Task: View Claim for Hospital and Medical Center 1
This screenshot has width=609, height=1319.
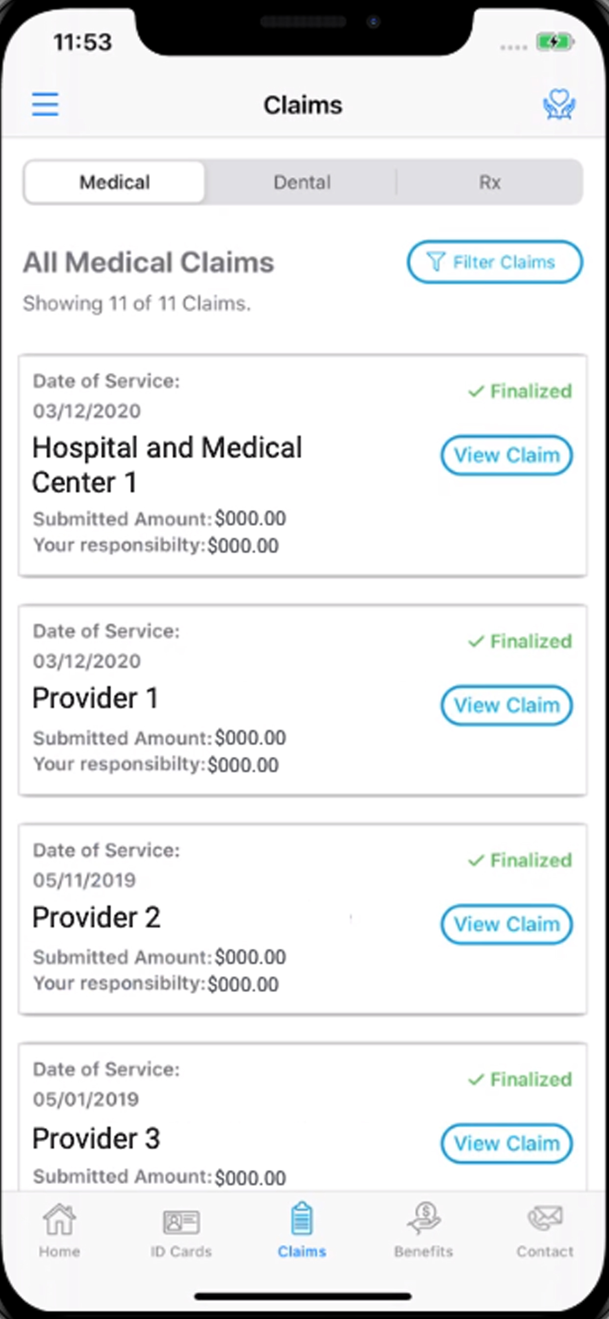Action: 507,455
